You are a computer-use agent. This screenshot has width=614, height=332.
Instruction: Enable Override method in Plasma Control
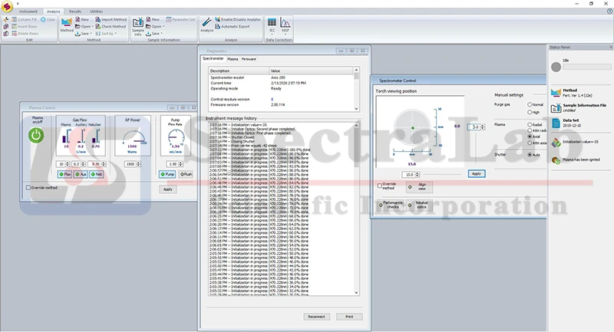[28, 187]
